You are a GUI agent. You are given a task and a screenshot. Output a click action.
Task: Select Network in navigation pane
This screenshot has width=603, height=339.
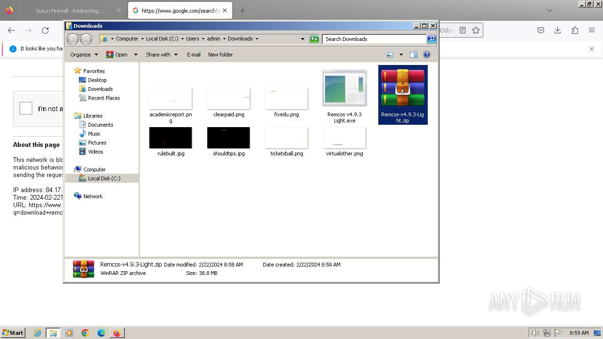coord(93,196)
